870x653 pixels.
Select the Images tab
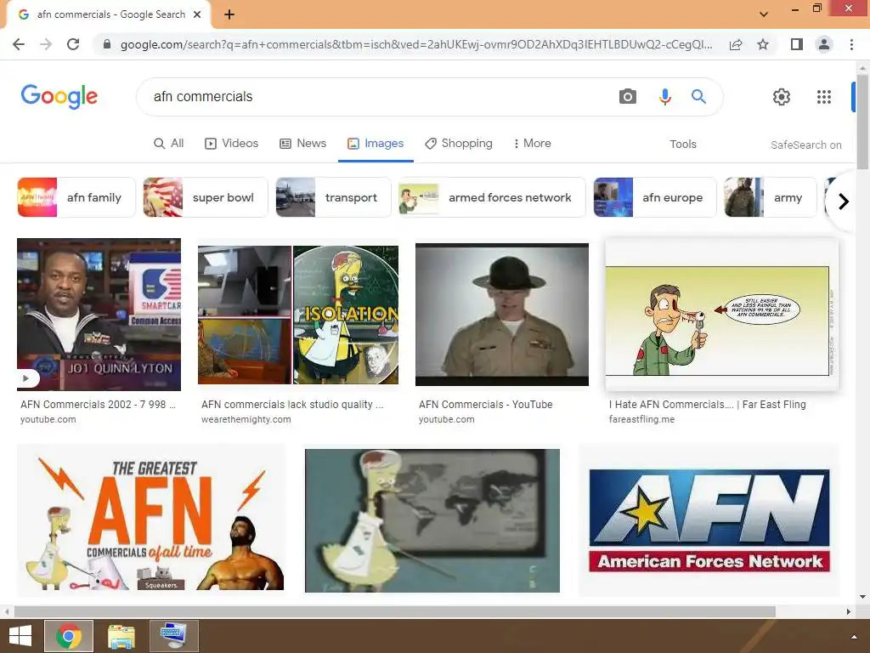pyautogui.click(x=376, y=143)
